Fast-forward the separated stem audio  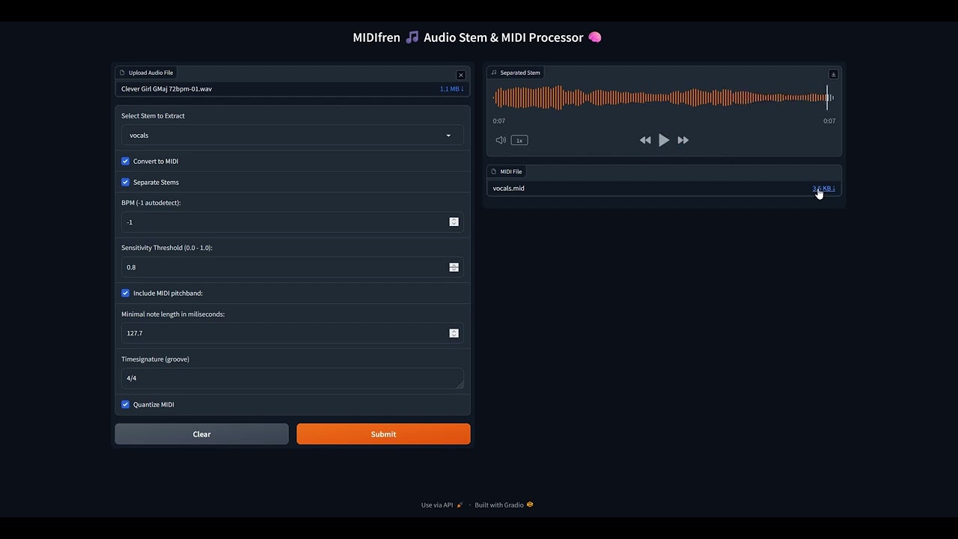683,140
